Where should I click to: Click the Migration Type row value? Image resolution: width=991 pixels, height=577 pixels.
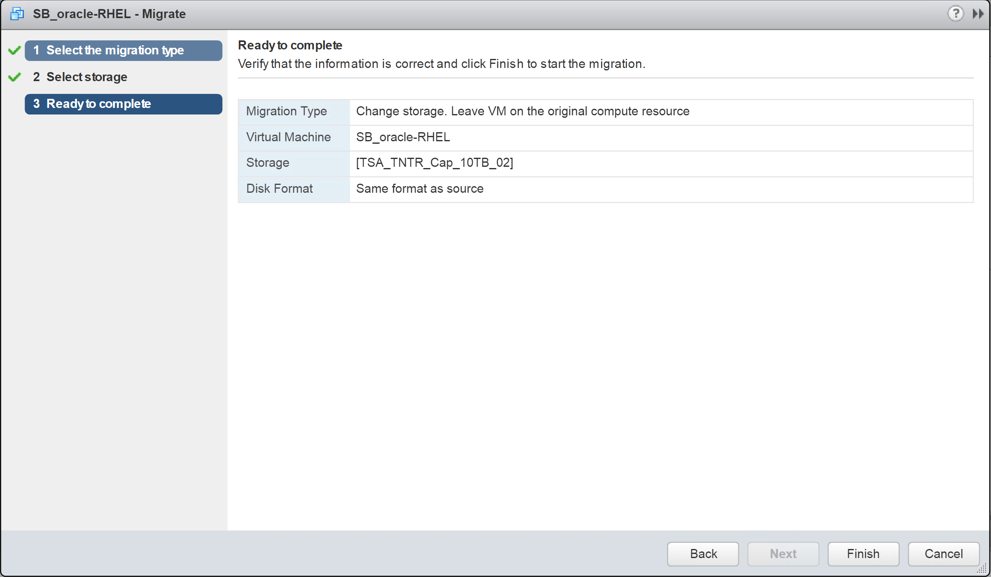point(522,111)
